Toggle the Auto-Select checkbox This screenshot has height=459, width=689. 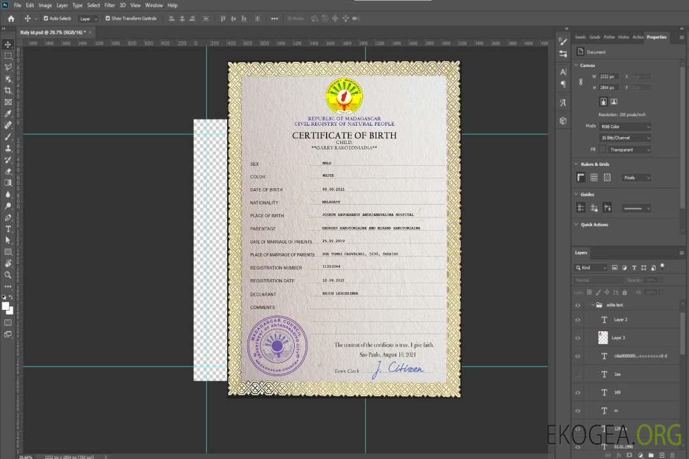point(46,18)
